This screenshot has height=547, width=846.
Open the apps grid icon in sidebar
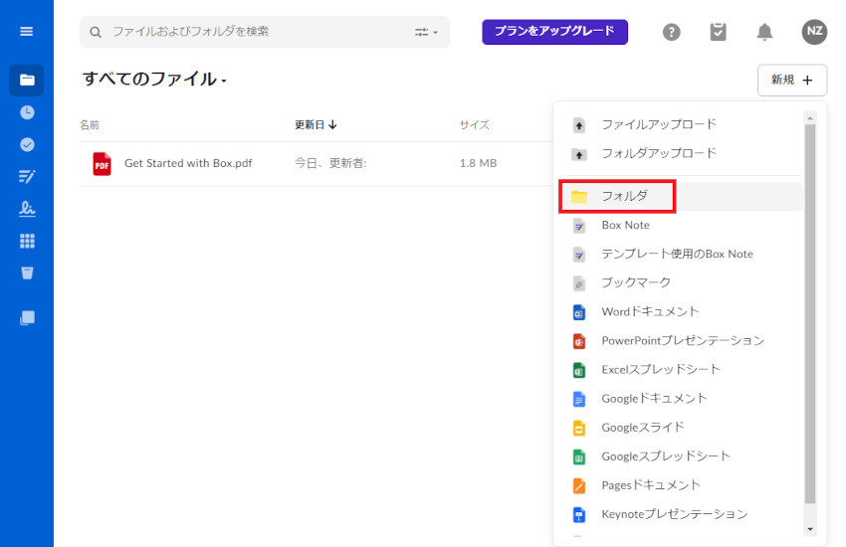tap(27, 241)
